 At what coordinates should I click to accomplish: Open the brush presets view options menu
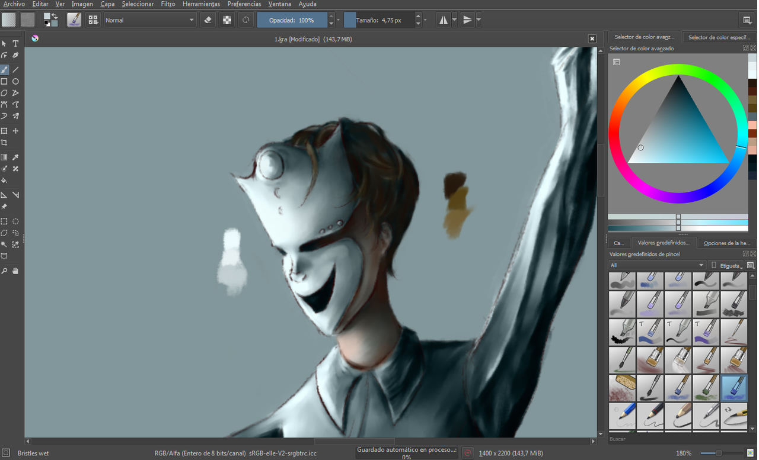pyautogui.click(x=751, y=265)
